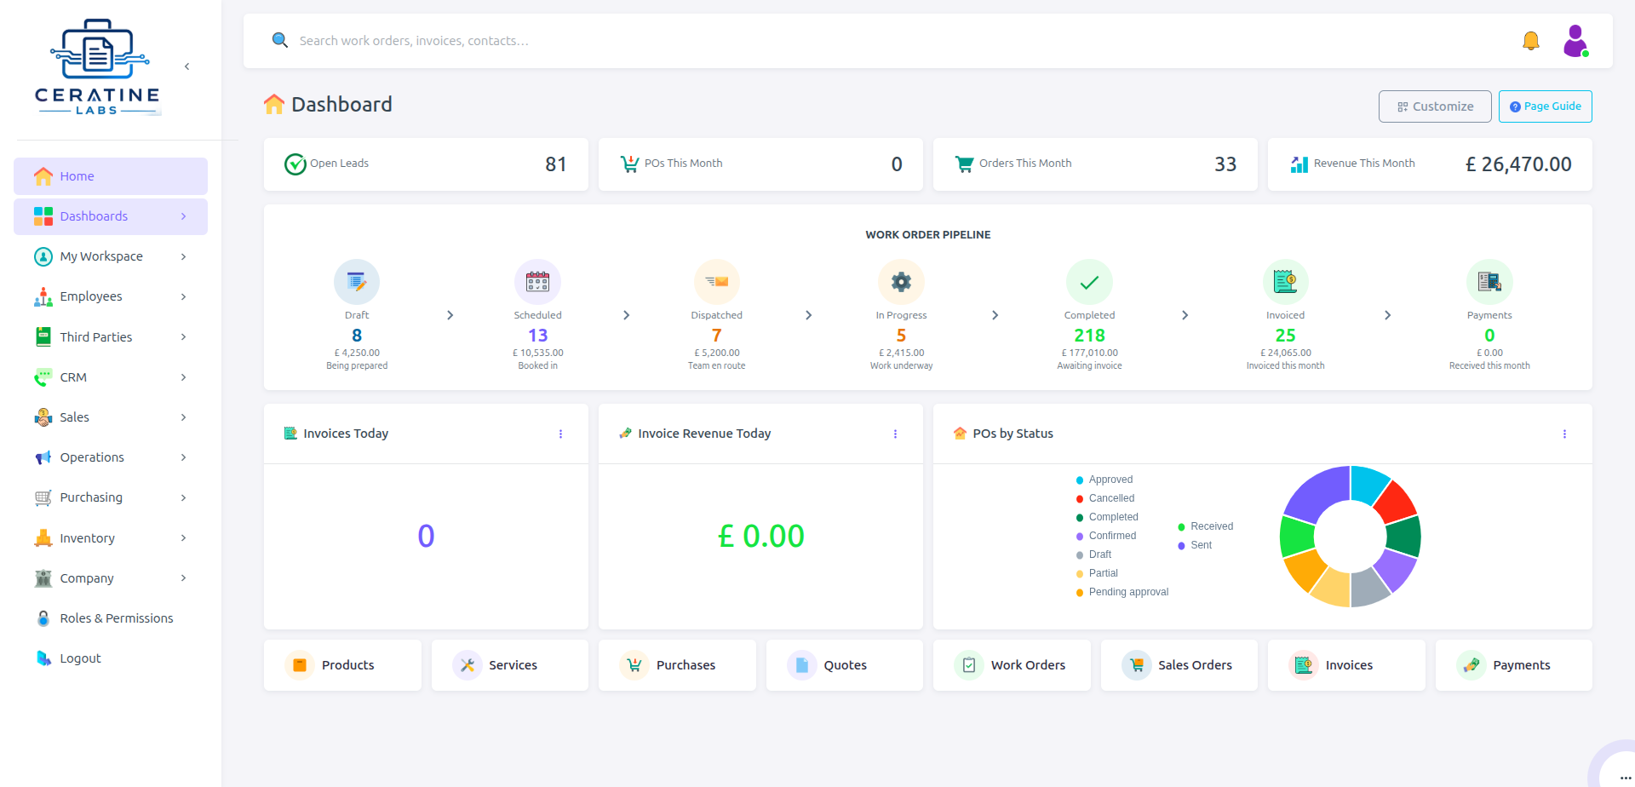The height and width of the screenshot is (787, 1635).
Task: Expand the Purchasing submenu
Action: (183, 497)
